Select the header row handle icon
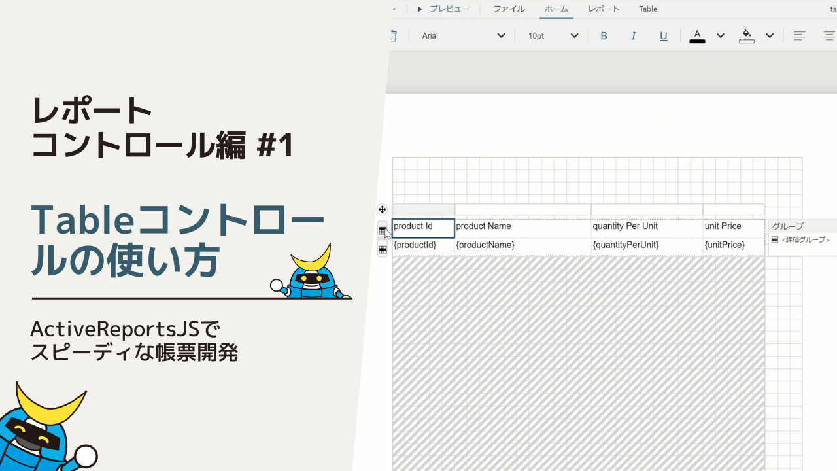 point(383,231)
